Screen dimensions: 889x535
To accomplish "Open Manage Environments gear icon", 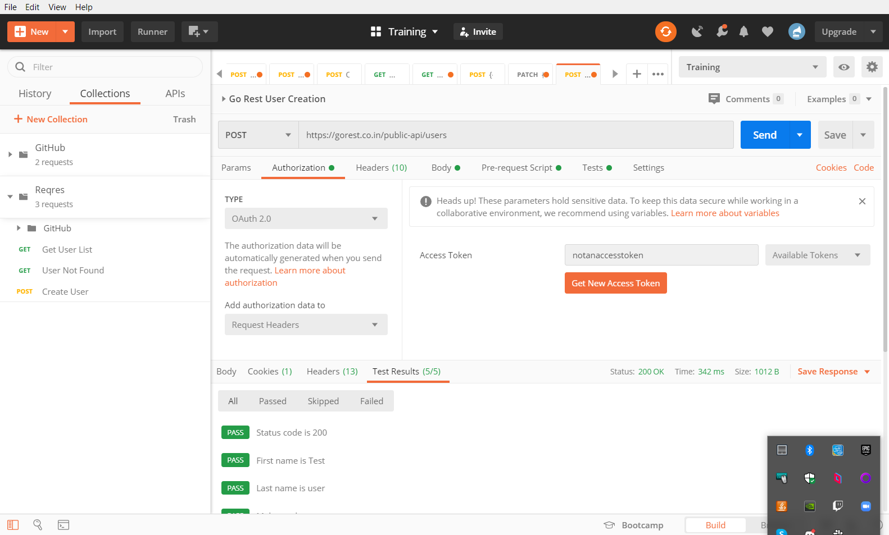I will coord(872,67).
